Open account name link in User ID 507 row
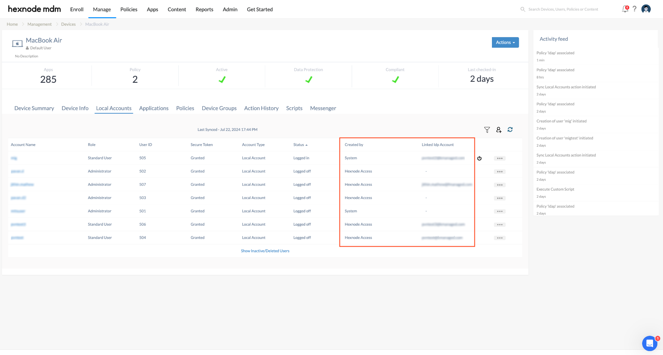 pos(22,184)
